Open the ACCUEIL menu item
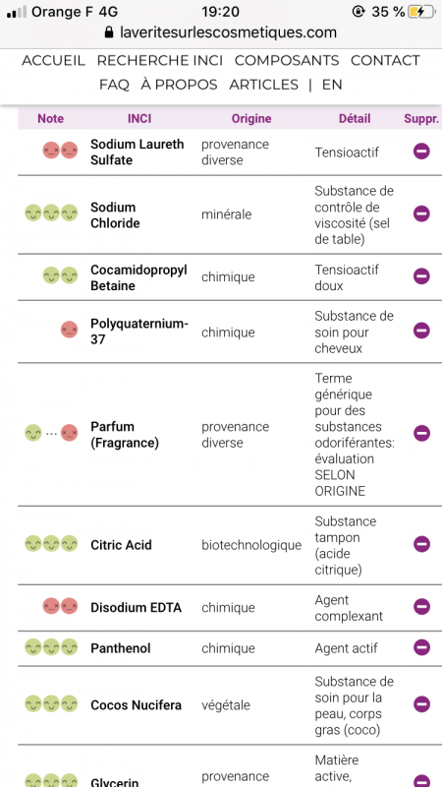Viewport: 442px width, 787px height. click(x=54, y=61)
